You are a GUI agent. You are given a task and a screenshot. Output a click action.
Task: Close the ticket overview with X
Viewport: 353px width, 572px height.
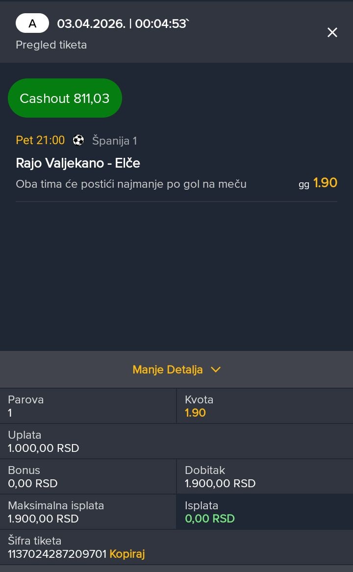coord(332,32)
